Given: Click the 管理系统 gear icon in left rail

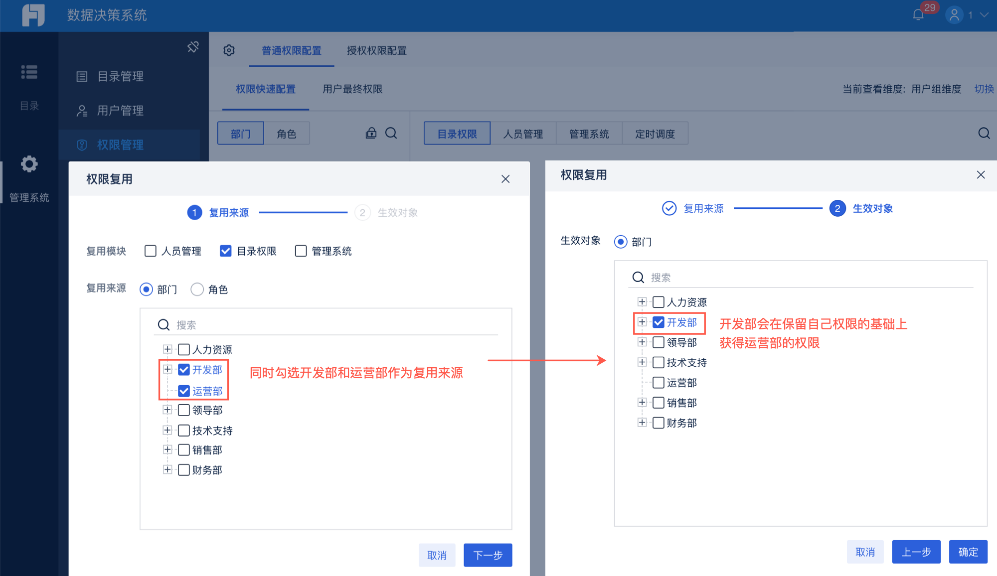Looking at the screenshot, I should click(x=29, y=164).
